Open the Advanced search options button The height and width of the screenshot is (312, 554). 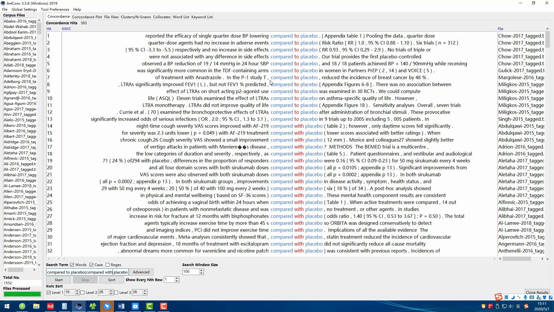(141, 272)
